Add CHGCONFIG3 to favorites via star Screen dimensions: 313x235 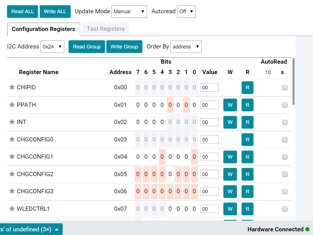click(12, 191)
